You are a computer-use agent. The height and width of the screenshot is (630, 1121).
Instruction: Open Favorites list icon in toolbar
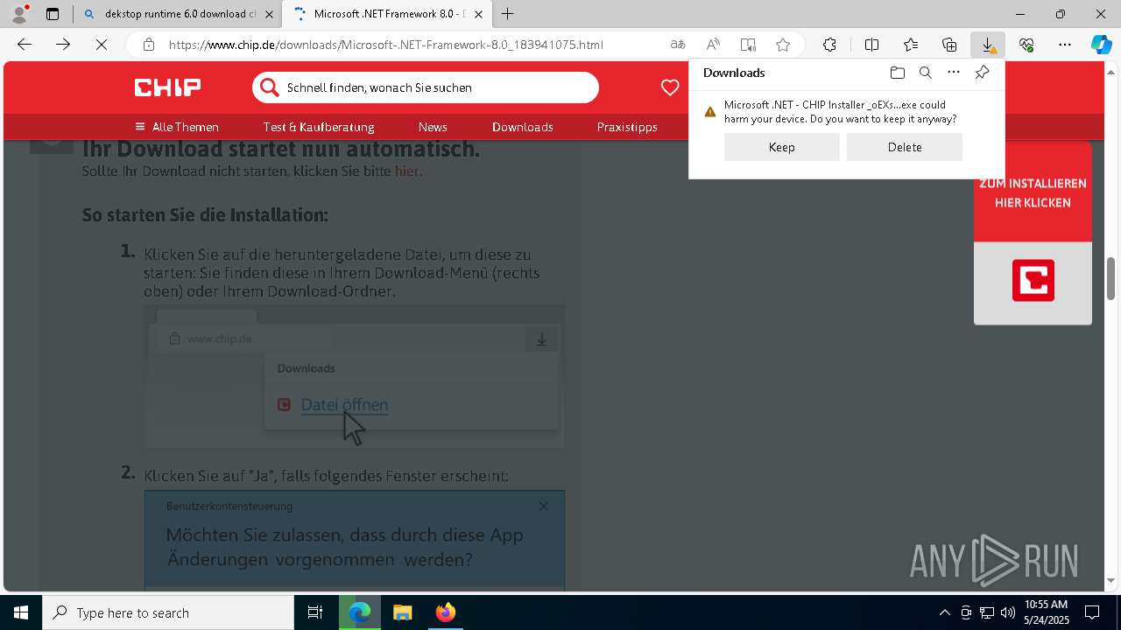(x=911, y=45)
